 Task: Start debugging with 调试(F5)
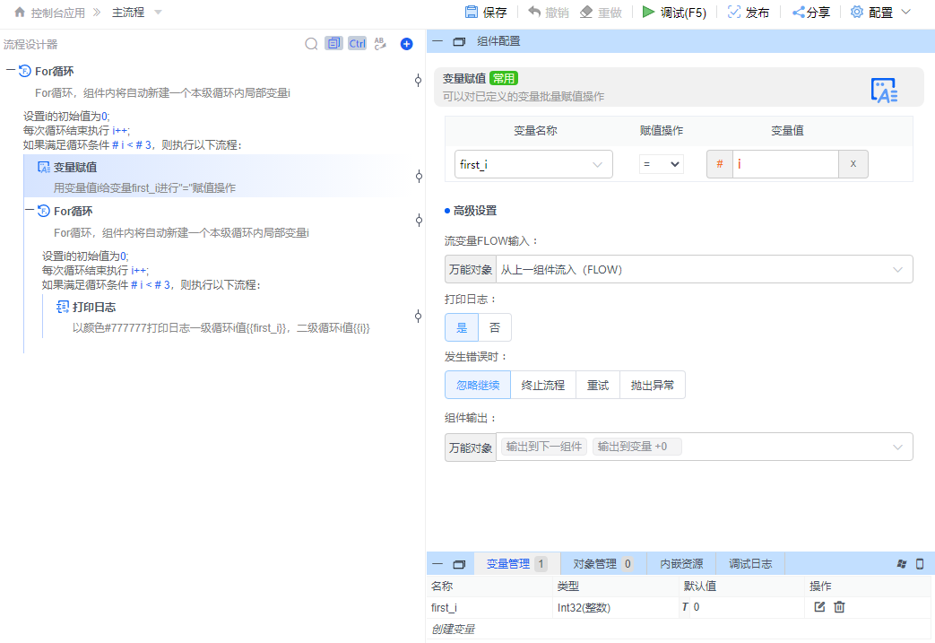point(674,12)
